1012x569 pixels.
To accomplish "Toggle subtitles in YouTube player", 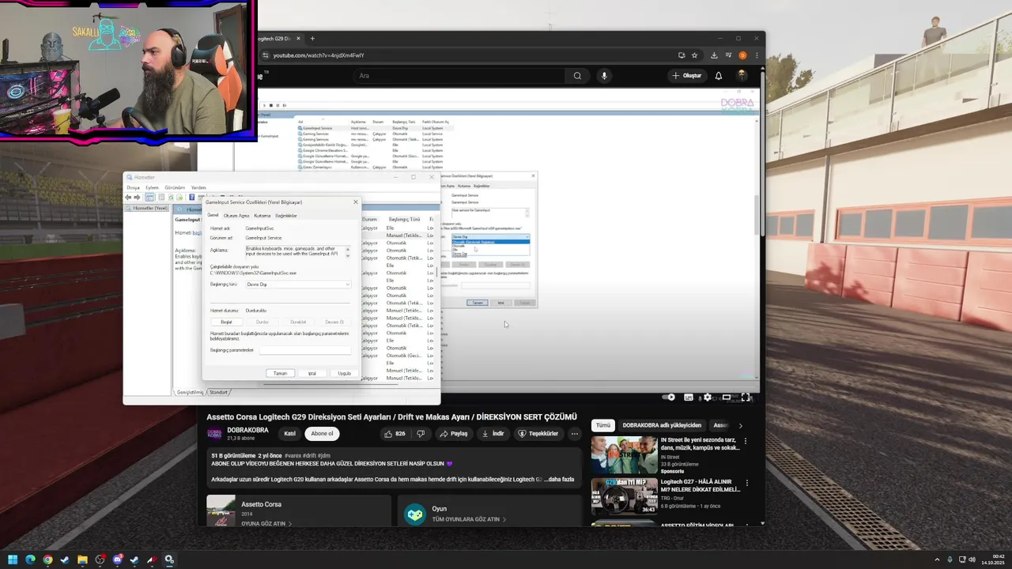I will coord(689,398).
